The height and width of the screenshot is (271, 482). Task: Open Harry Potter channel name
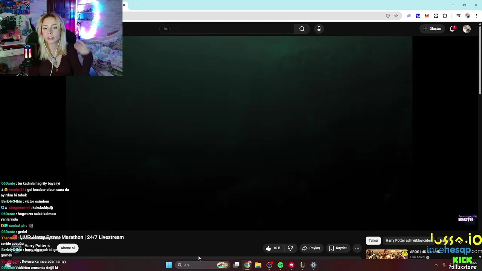point(35,246)
